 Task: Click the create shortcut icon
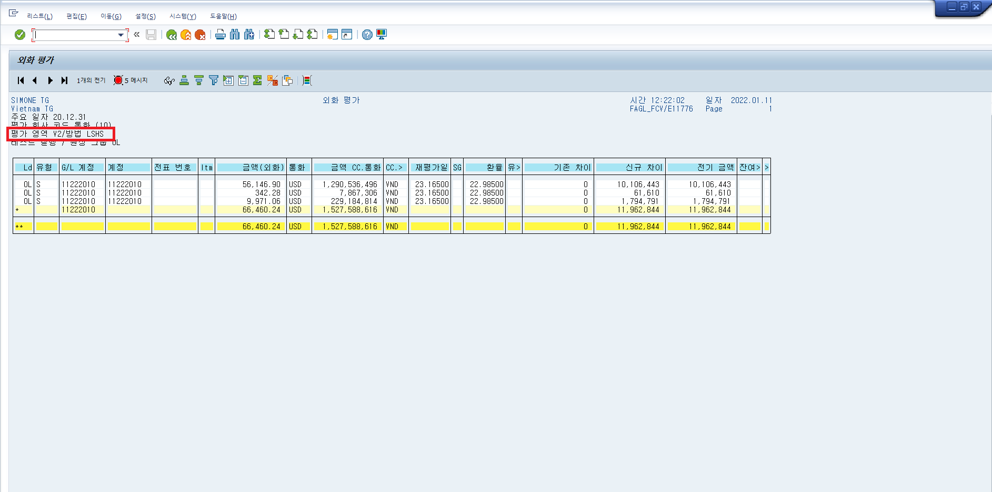coord(347,35)
